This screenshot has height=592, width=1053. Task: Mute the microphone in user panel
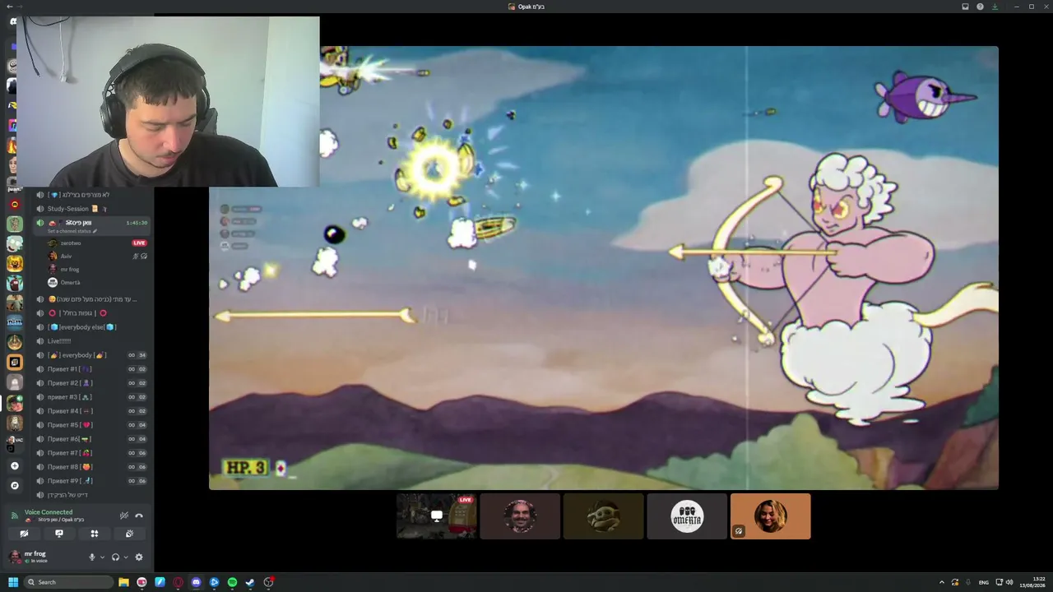(x=92, y=557)
